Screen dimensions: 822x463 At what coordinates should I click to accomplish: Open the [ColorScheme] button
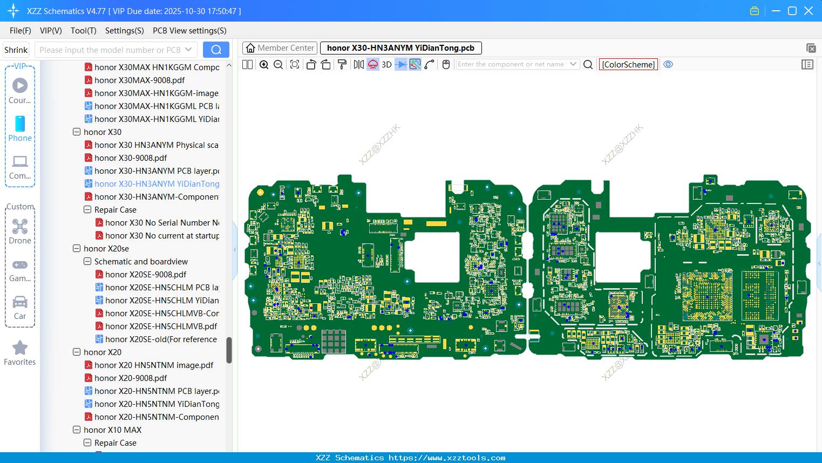pyautogui.click(x=628, y=64)
